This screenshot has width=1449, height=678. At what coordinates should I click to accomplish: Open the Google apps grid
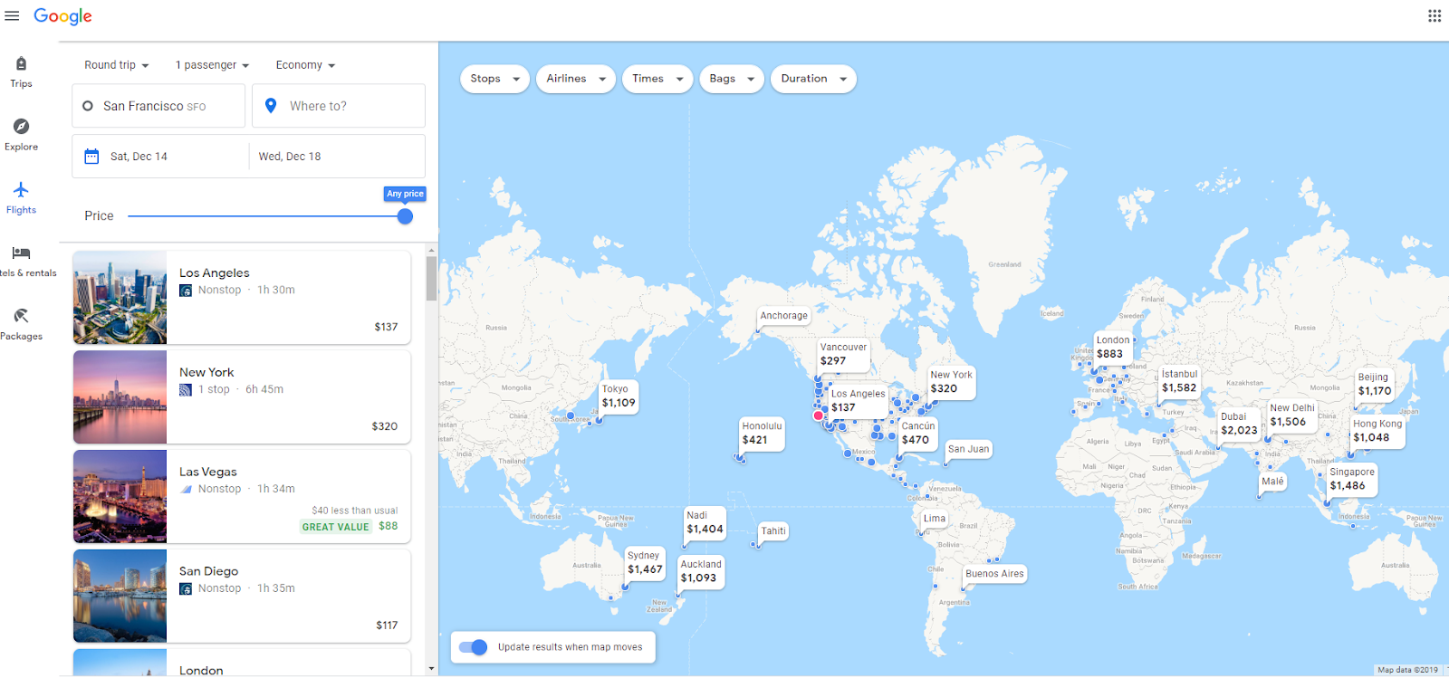(1435, 15)
